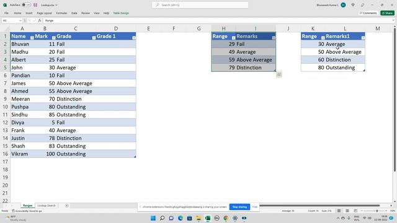Screen dimensions: 397x223
Task: Click the Save icon in title bar
Action: pos(35,5)
